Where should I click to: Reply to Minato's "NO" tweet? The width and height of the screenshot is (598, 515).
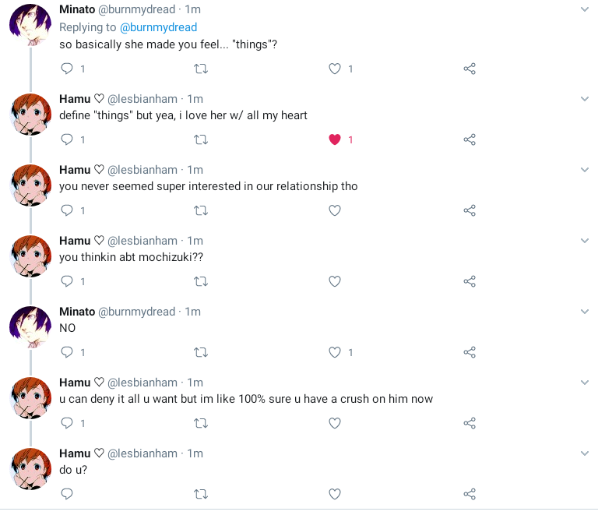pos(67,353)
